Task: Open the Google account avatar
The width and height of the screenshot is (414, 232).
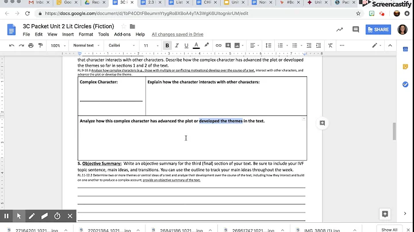Action: pyautogui.click(x=402, y=29)
